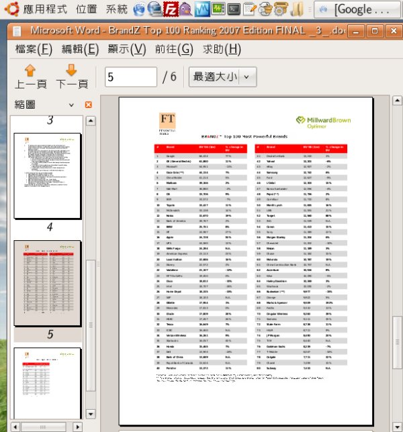Open the 位置 places menu
Screen dimensions: 403x432
[87, 9]
